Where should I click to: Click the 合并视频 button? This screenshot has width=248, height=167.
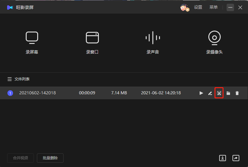(x=20, y=158)
